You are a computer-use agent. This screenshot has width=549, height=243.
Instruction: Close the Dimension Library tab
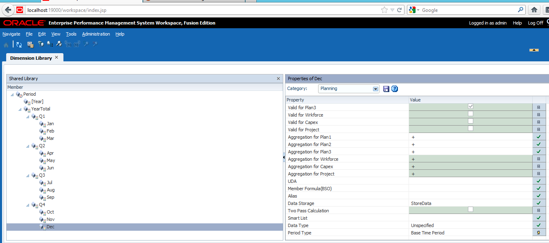tap(56, 57)
